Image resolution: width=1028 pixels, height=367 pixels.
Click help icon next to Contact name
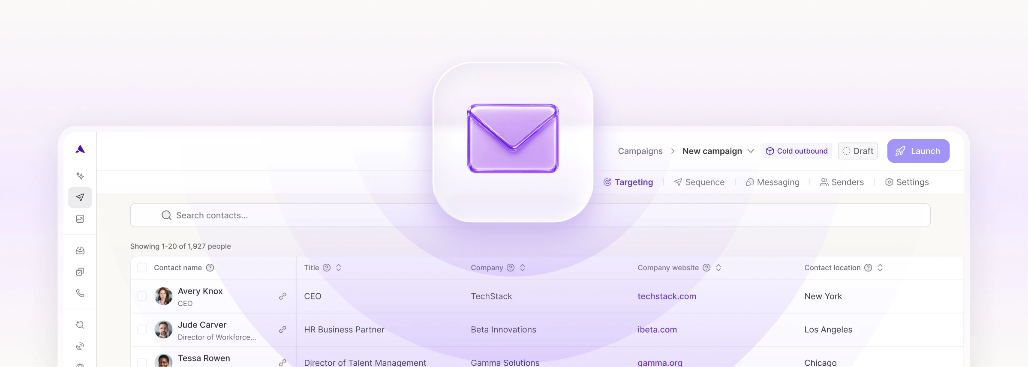(x=210, y=268)
